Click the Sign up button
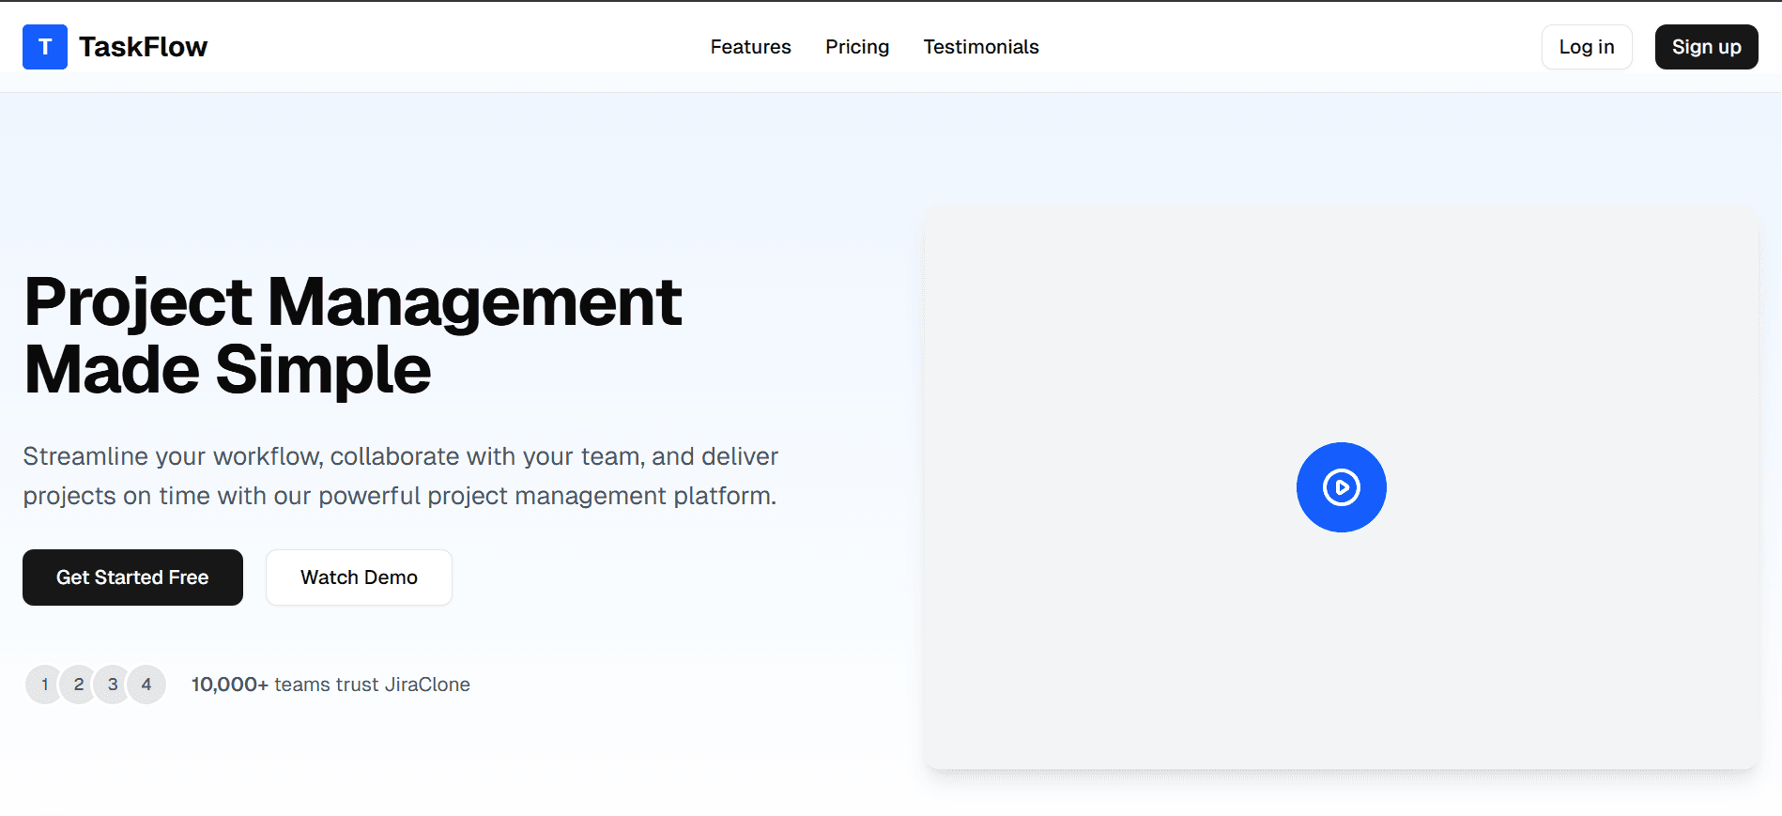This screenshot has height=816, width=1782. click(1706, 47)
